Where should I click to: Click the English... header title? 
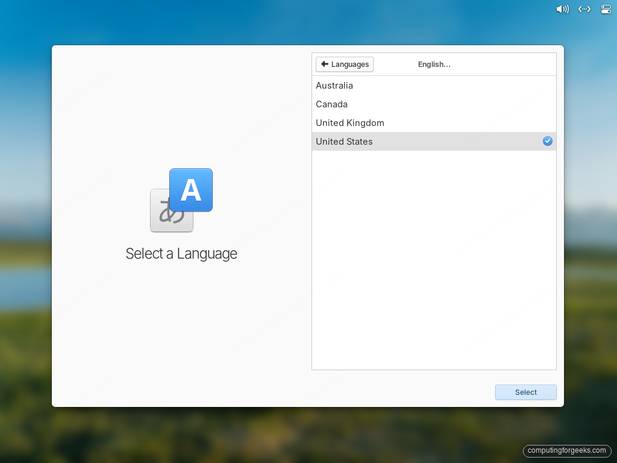434,64
